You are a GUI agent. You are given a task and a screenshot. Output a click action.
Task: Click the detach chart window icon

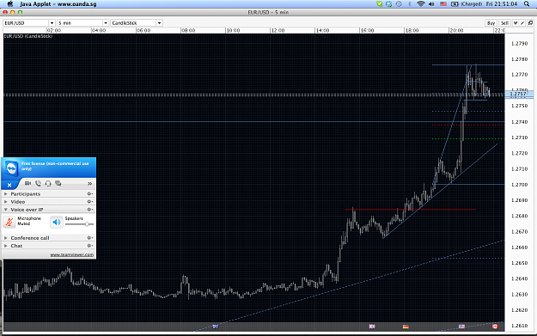[530, 23]
